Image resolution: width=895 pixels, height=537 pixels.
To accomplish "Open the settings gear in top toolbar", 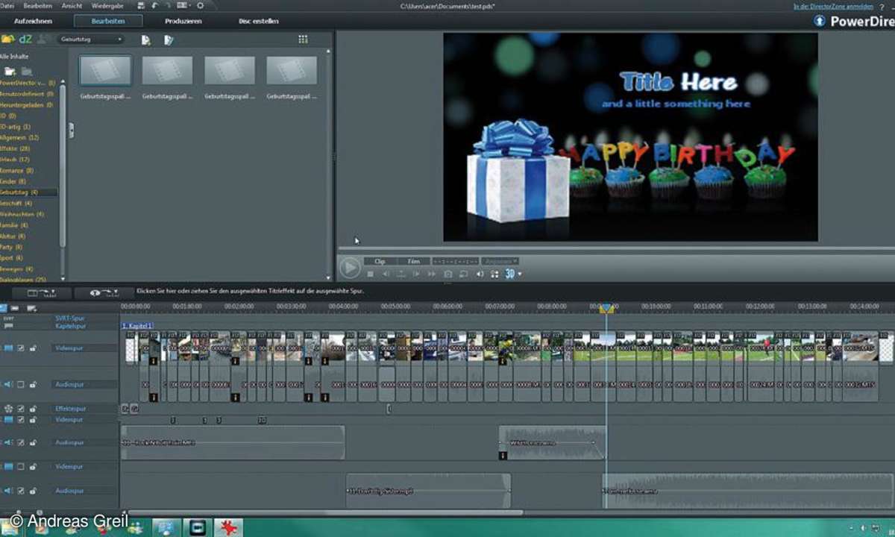I will pos(200,5).
